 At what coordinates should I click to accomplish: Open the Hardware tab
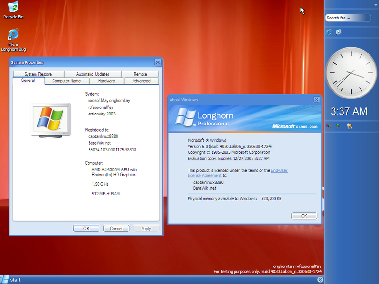coord(107,81)
